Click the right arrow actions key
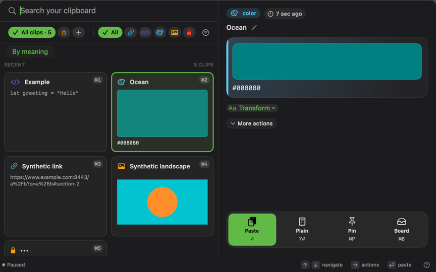This screenshot has width=436, height=272. coord(355,265)
